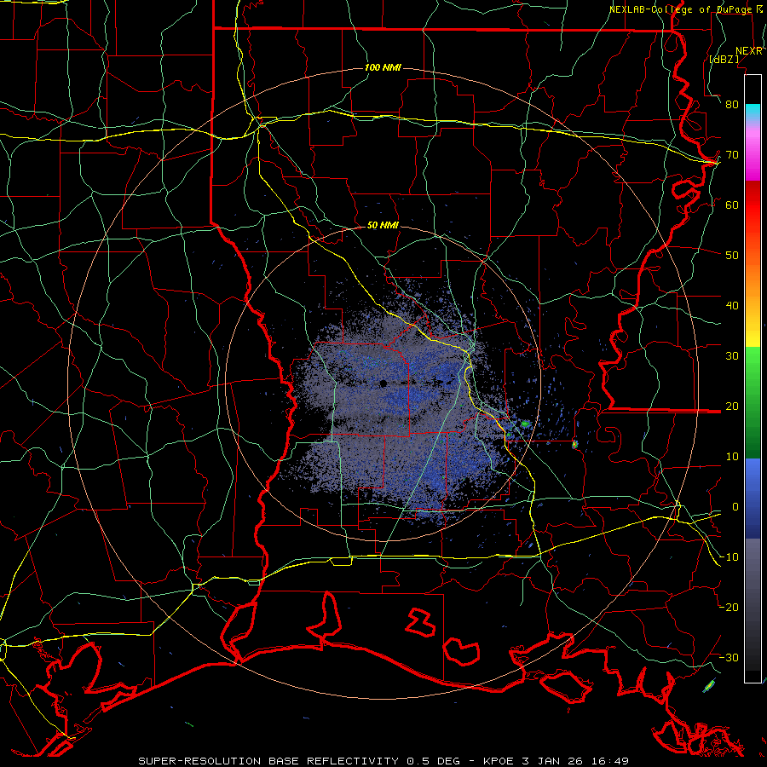Click the 50 dBZ scale label
Image resolution: width=767 pixels, height=767 pixels.
click(x=732, y=256)
